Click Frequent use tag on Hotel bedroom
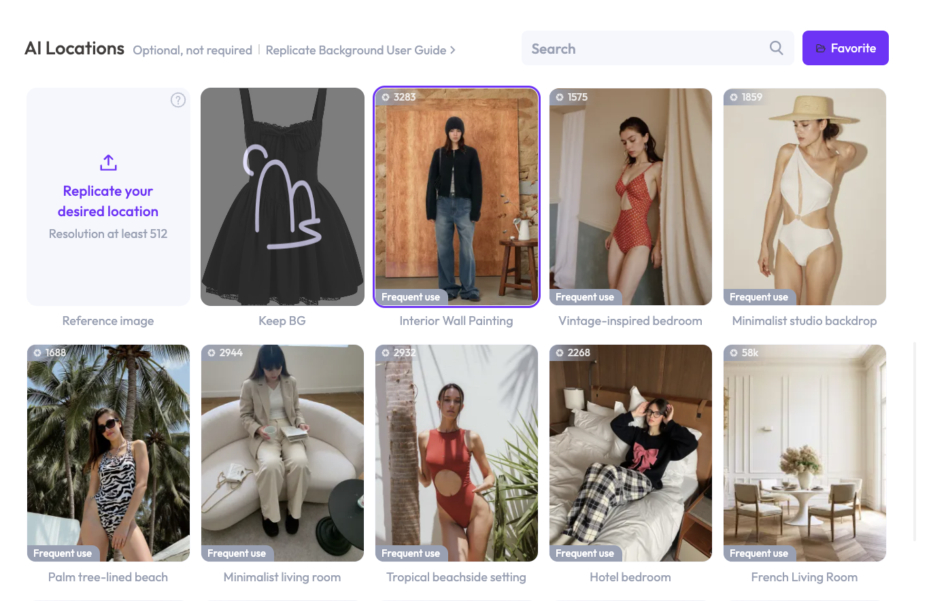 (x=585, y=553)
